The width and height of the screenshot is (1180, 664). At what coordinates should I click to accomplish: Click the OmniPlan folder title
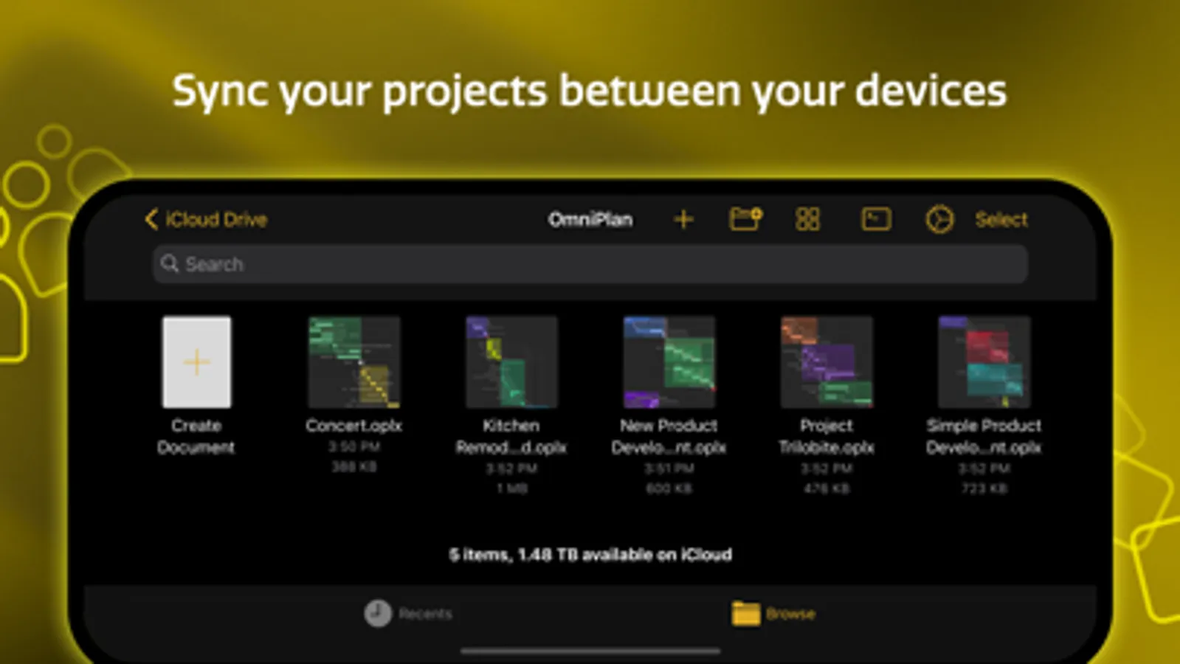(590, 219)
